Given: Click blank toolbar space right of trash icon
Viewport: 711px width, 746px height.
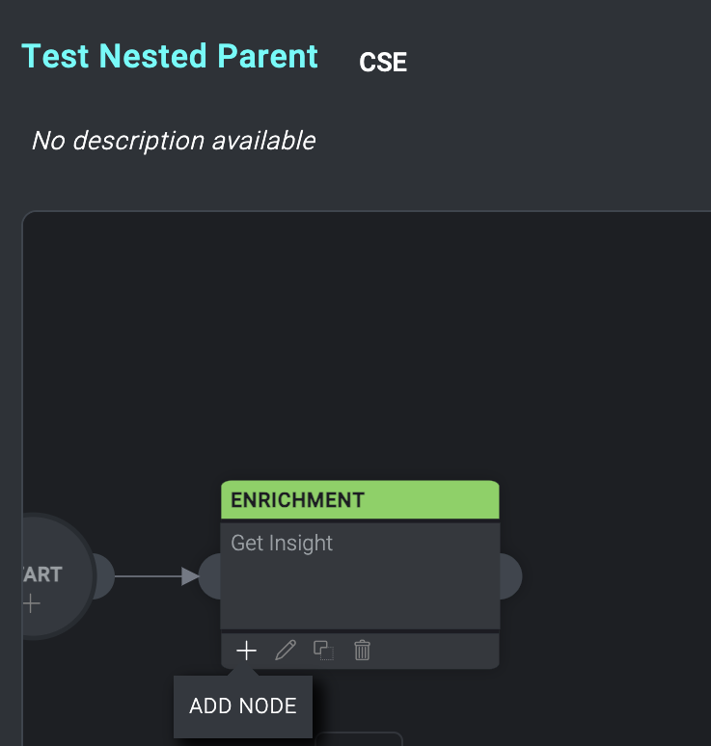Looking at the screenshot, I should click(434, 651).
